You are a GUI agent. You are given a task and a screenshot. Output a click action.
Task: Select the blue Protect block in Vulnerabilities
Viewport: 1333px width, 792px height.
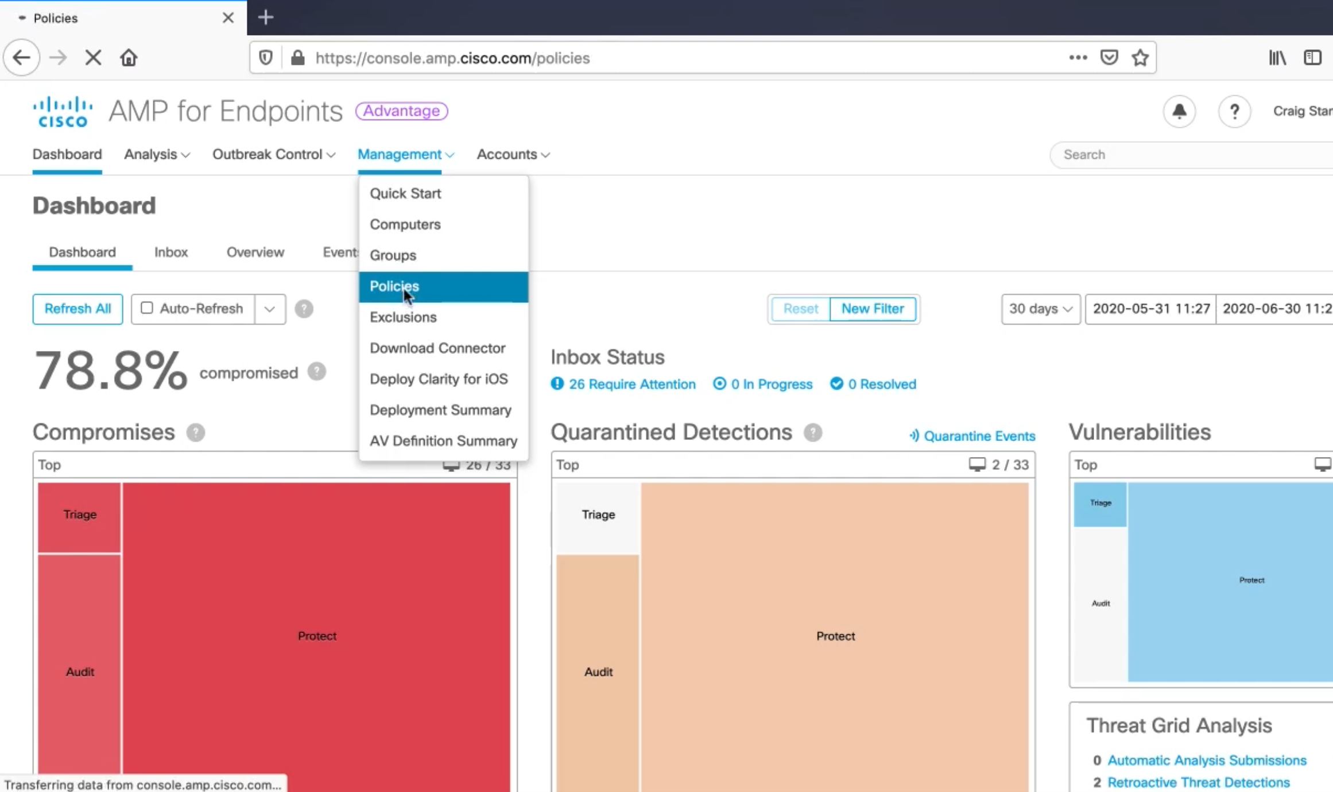point(1230,582)
